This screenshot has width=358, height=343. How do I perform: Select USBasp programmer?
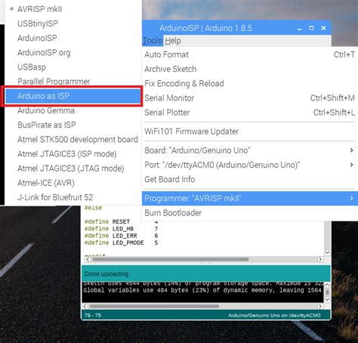(73, 67)
